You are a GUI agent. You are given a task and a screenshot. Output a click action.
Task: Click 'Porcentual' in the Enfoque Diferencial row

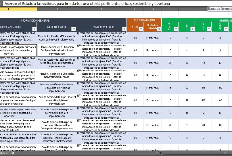pos(153,125)
